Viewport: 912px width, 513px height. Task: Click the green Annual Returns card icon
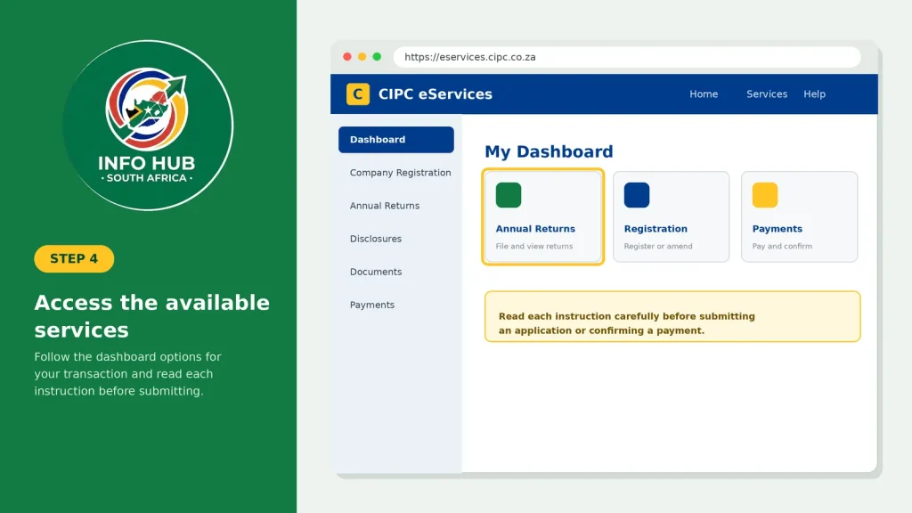pos(509,195)
